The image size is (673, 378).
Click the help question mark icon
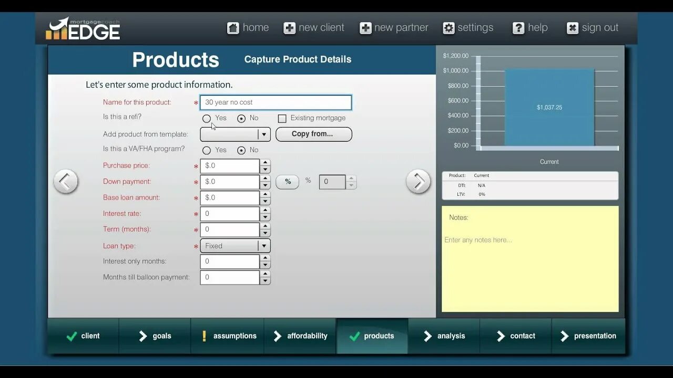518,27
